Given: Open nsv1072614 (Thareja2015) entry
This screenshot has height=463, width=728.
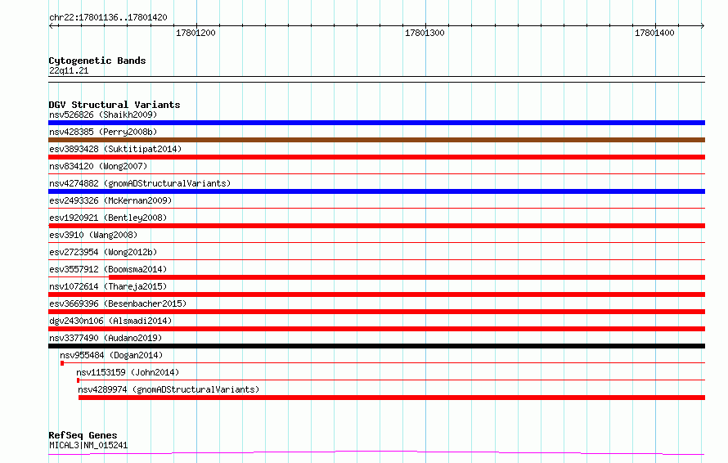Looking at the screenshot, I should click(108, 286).
